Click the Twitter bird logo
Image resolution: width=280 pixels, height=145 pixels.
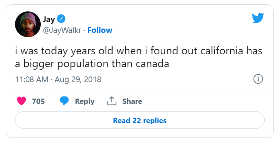coord(257,18)
